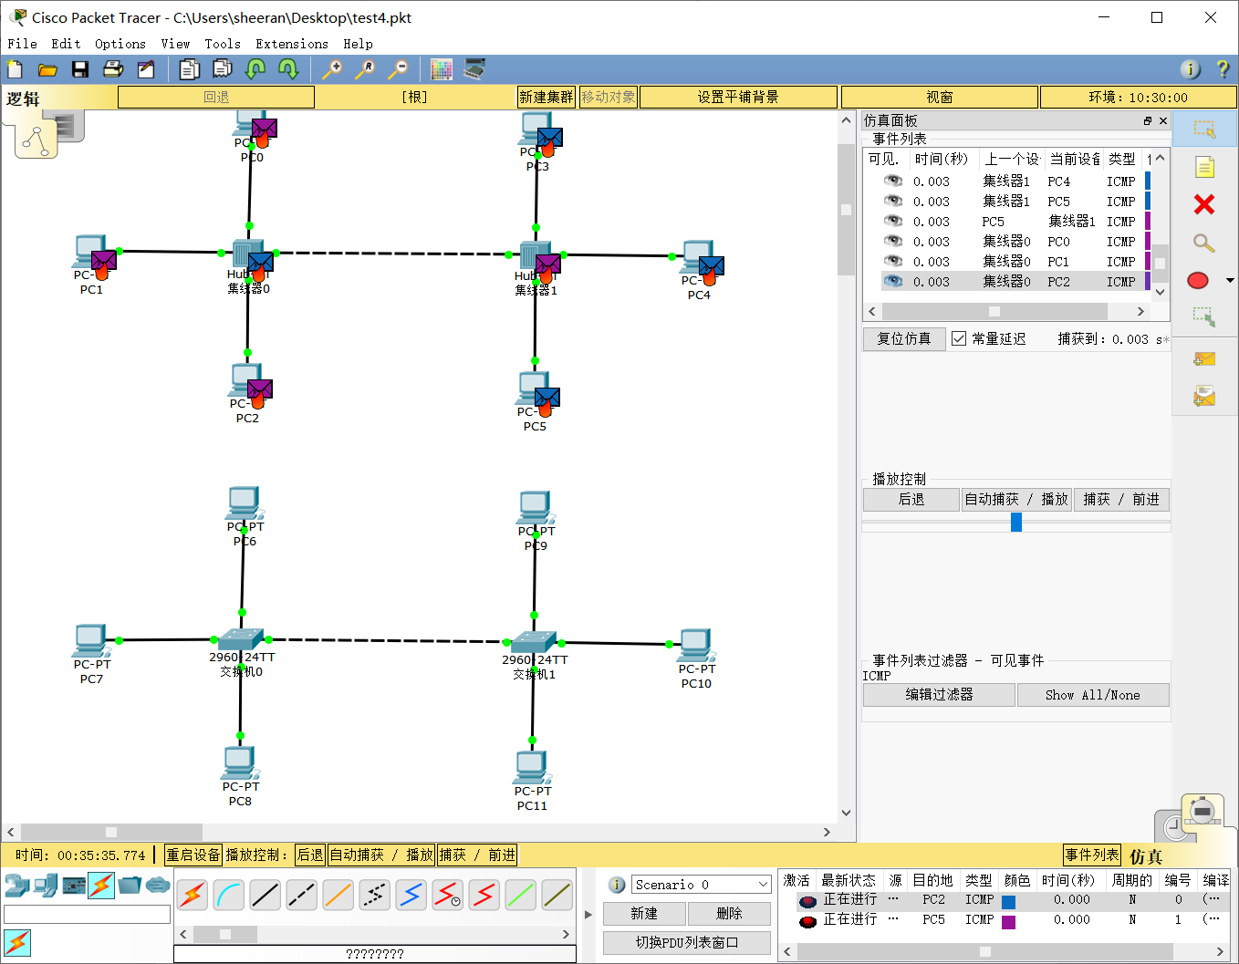The image size is (1239, 964).
Task: Open the Options menu
Action: pos(120,44)
